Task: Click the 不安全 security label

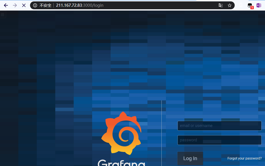Action: pyautogui.click(x=45, y=5)
